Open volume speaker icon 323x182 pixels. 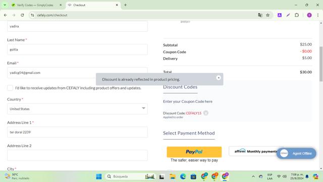coord(285,176)
